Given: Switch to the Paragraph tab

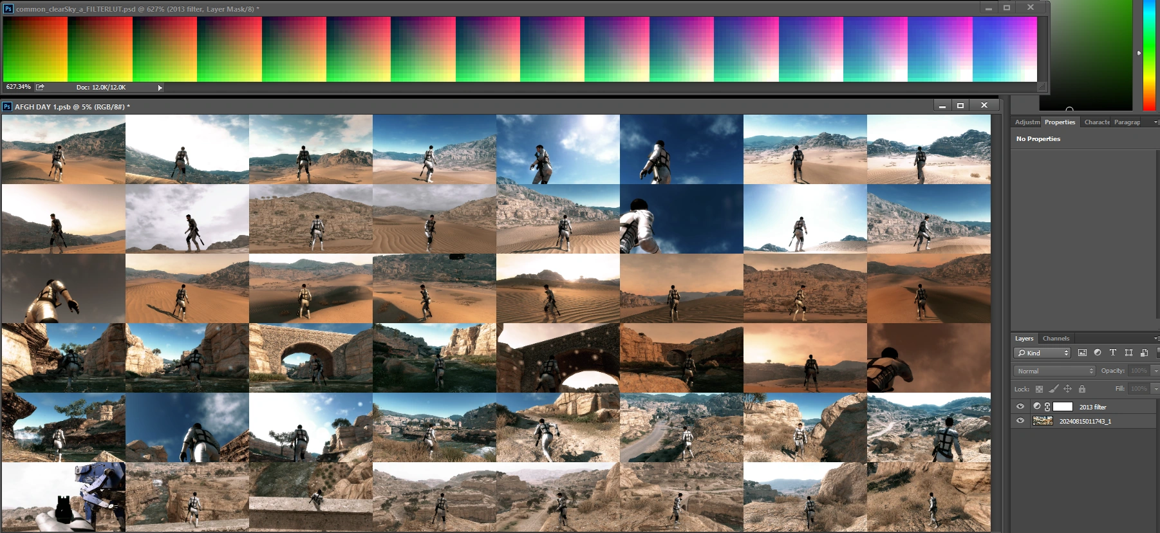Looking at the screenshot, I should click(1127, 122).
